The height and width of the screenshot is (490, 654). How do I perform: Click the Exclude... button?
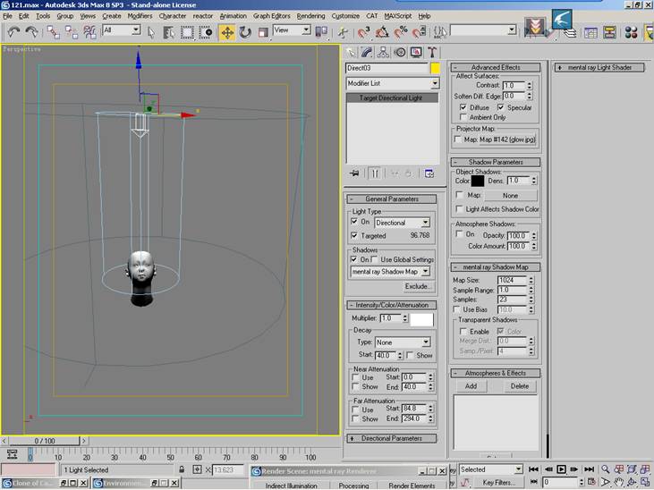coord(416,286)
